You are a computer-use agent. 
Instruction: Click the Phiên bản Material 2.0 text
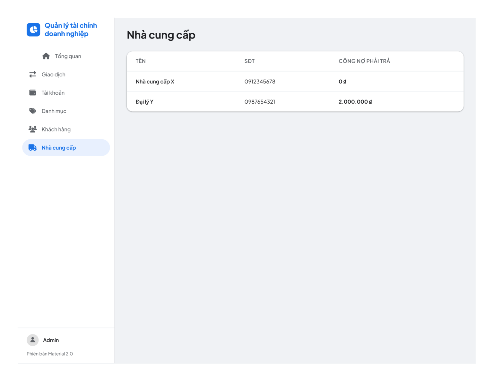50,354
